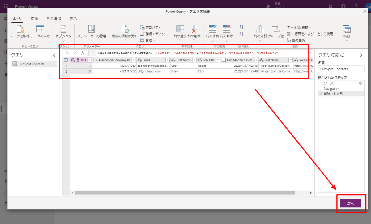This screenshot has width=371, height=224.
Task: Confirm formula with the checkmark icon
Action: click(x=75, y=53)
